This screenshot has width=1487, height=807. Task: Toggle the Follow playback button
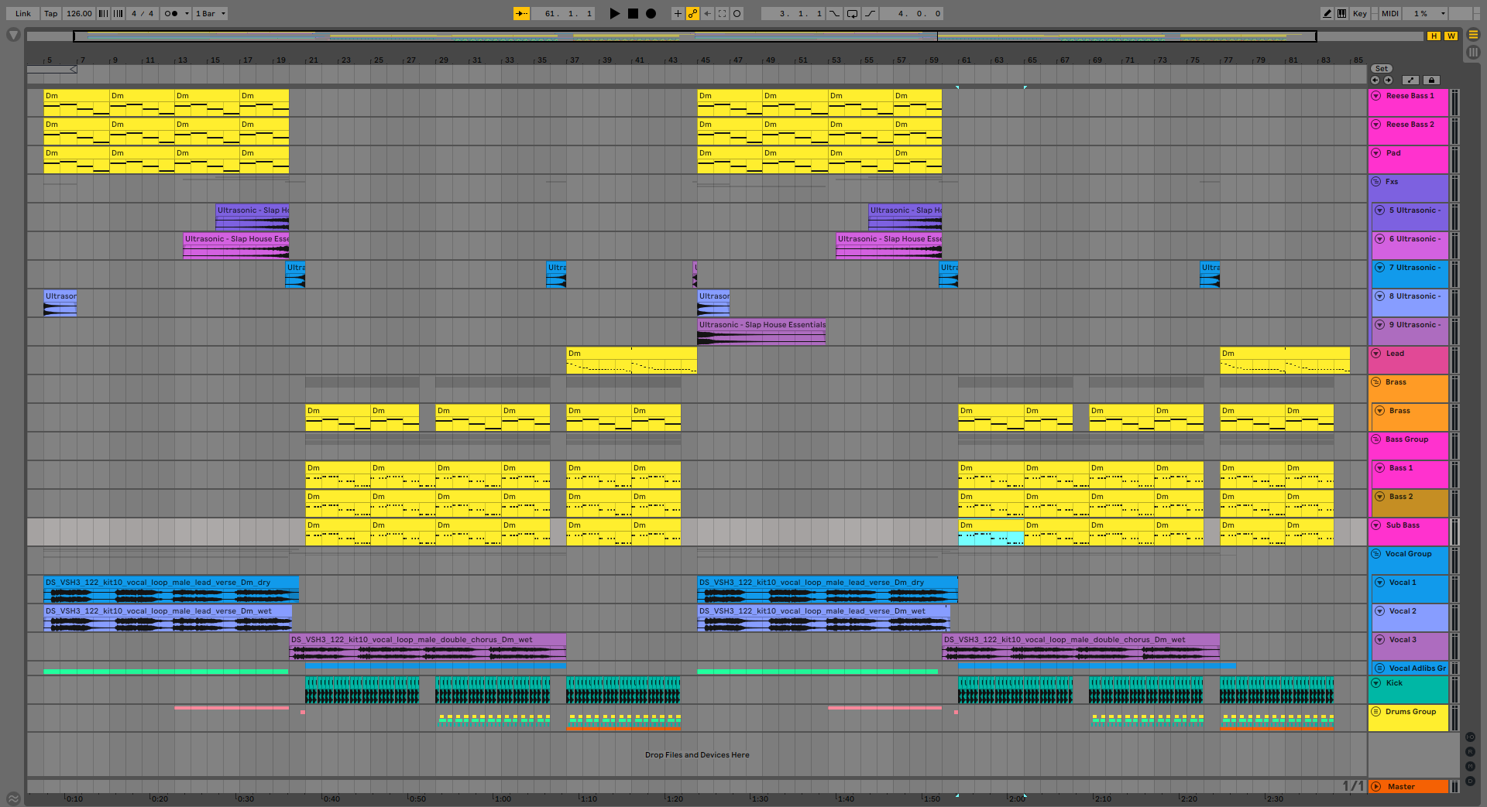522,13
